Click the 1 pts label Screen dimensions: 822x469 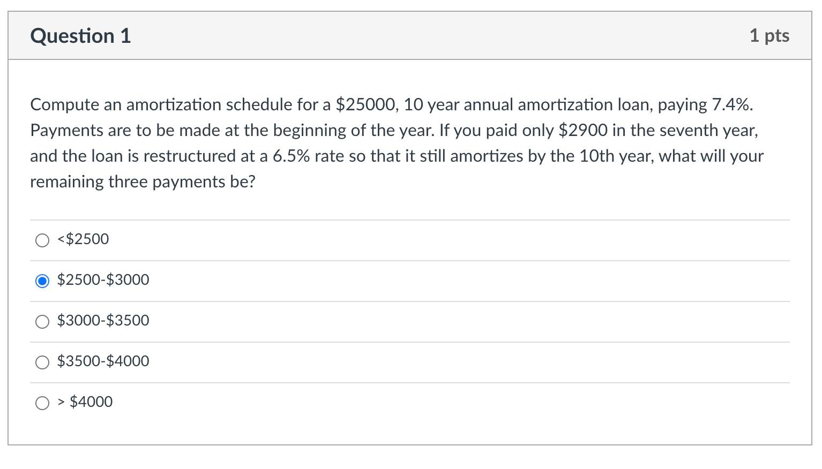[770, 35]
